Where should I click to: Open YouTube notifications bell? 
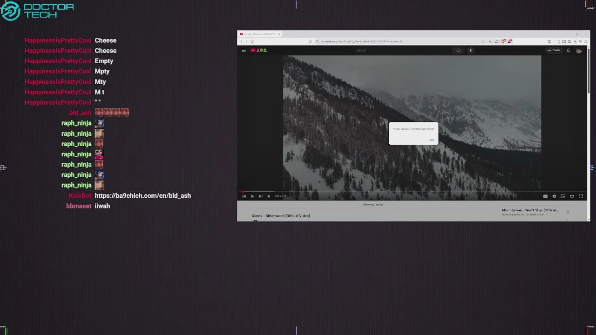click(x=568, y=50)
